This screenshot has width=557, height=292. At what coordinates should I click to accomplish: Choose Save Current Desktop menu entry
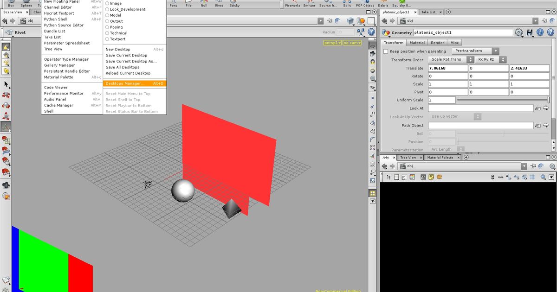click(126, 55)
